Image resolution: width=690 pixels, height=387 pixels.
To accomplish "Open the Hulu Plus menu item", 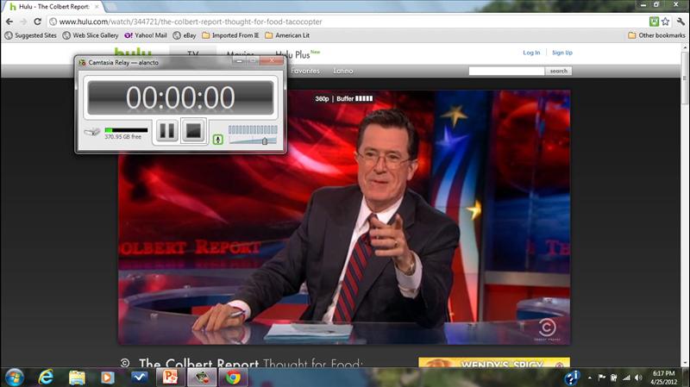I will tap(298, 54).
